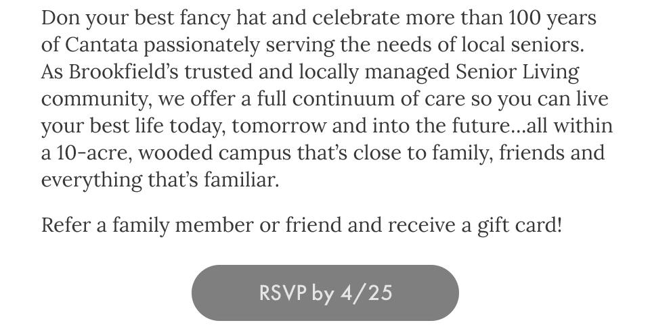The width and height of the screenshot is (650, 325).
Task: Click the phrase everything that's familiar
Action: [x=160, y=180]
